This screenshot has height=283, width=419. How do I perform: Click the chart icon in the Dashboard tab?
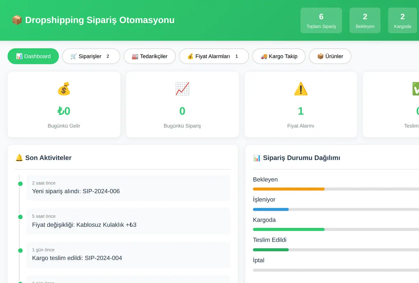(19, 56)
